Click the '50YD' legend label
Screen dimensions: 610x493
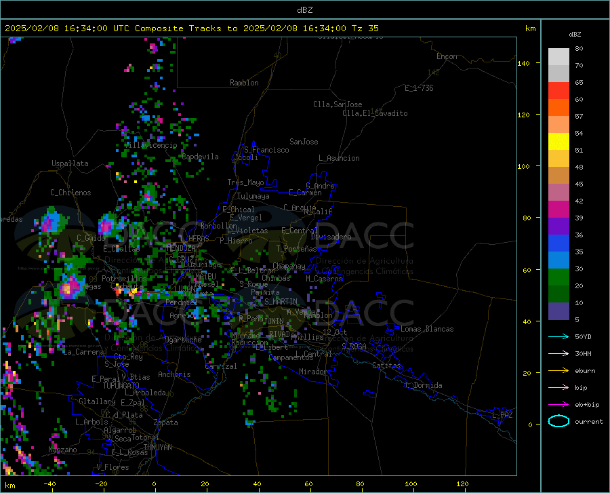[x=583, y=336]
